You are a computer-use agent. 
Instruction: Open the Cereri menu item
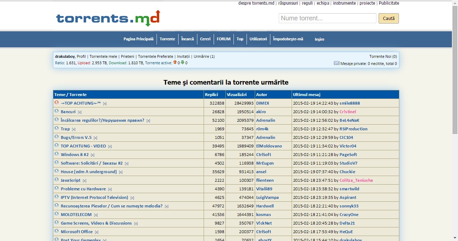[x=205, y=39]
